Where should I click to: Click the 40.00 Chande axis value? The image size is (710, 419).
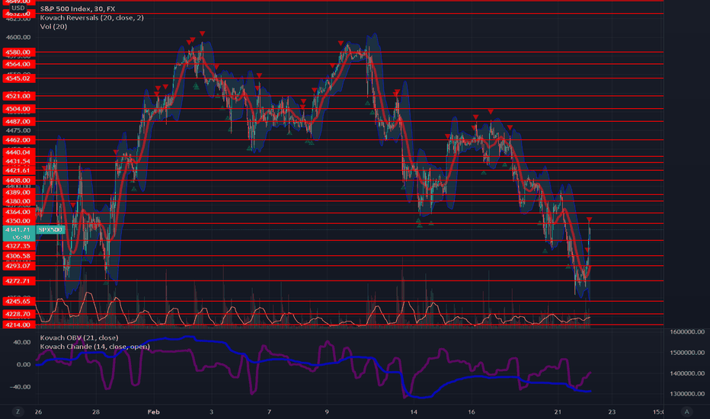pyautogui.click(x=22, y=342)
